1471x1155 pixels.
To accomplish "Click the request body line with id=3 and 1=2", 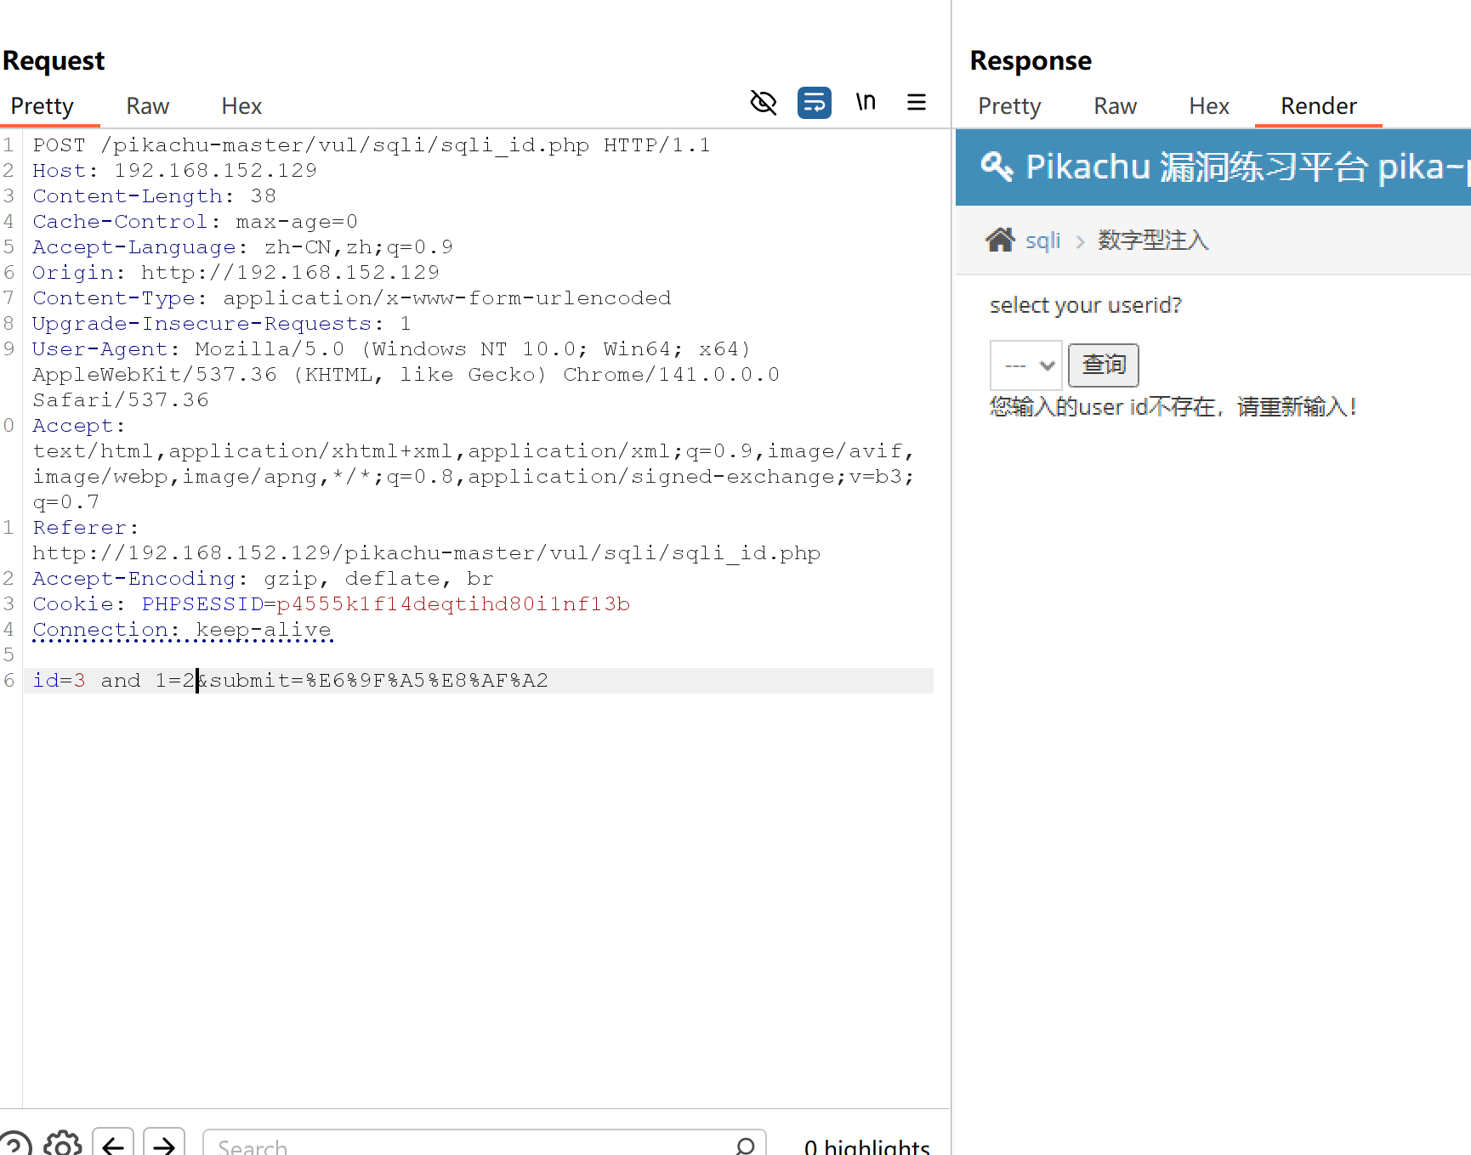I will (478, 681).
